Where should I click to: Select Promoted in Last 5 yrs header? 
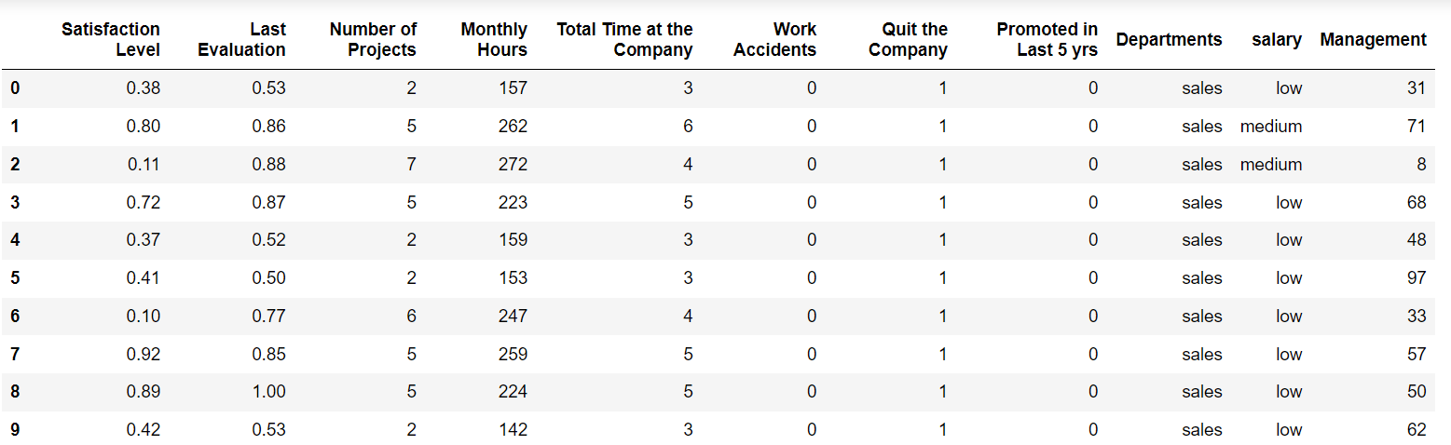tap(1047, 40)
